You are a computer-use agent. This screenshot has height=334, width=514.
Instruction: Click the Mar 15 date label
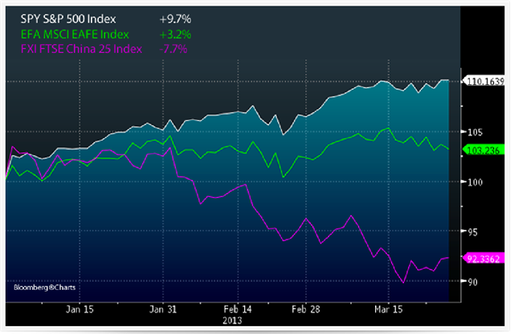(x=389, y=309)
